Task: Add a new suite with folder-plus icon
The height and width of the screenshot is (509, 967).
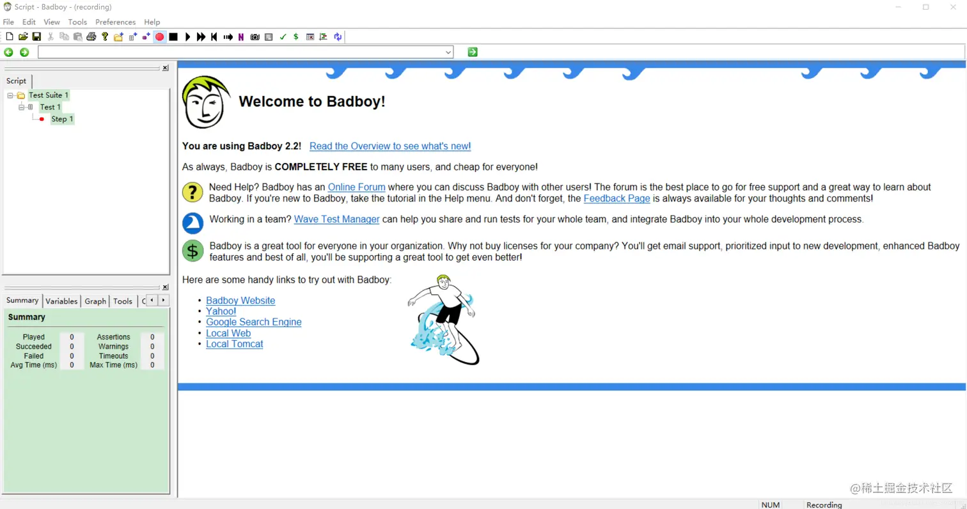Action: [119, 37]
